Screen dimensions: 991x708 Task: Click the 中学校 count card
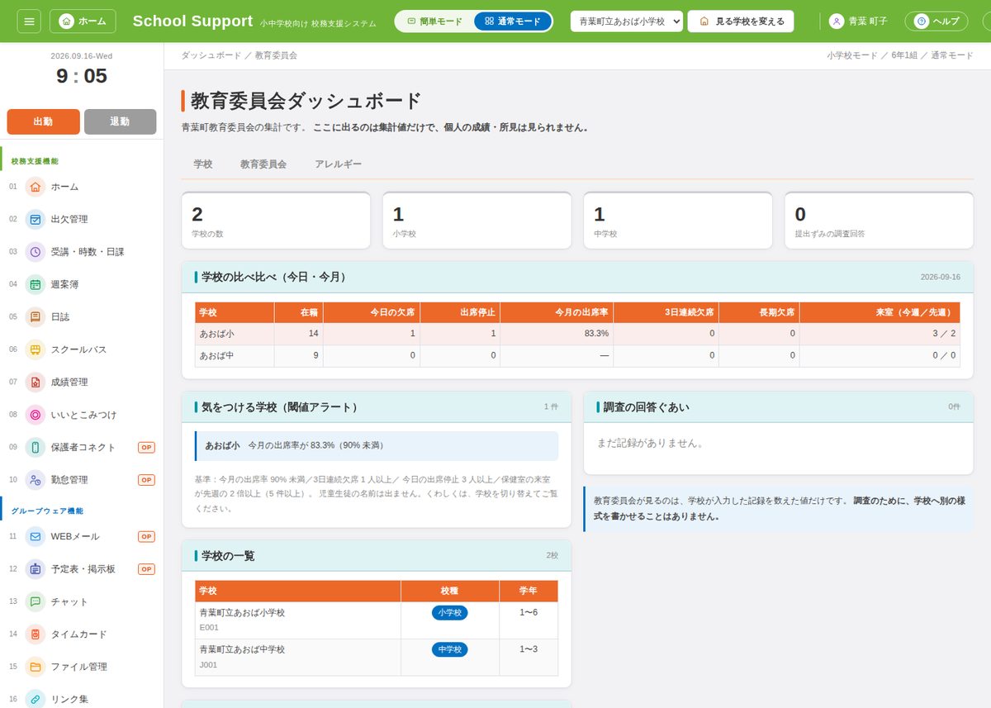678,221
